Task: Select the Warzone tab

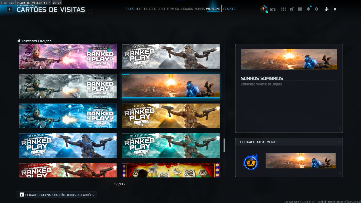Action: (x=213, y=9)
